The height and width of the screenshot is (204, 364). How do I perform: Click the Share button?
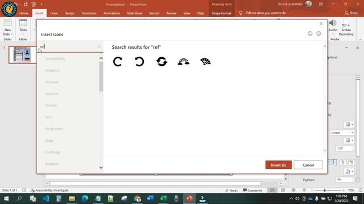tap(351, 13)
